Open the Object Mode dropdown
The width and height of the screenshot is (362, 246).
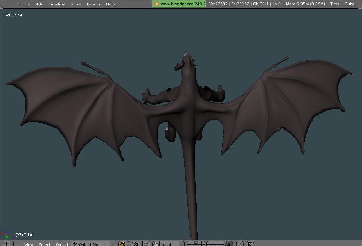(94, 244)
